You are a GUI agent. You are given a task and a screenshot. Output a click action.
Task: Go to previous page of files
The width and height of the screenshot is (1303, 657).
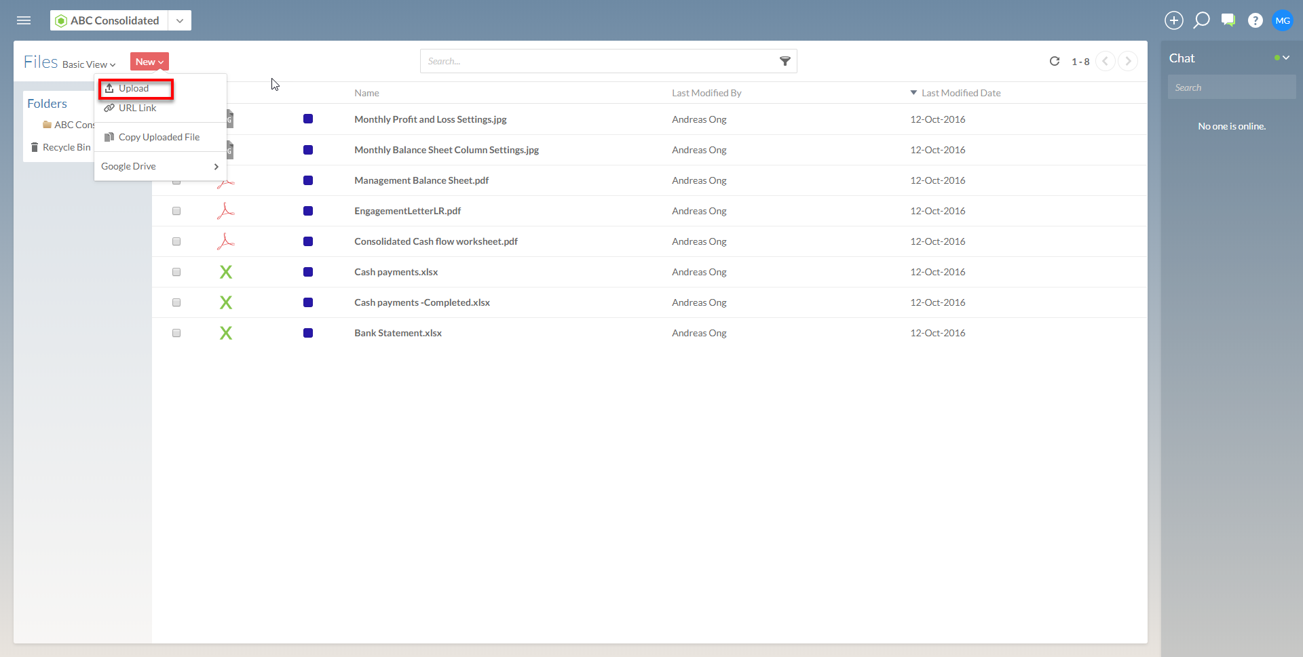[1106, 61]
